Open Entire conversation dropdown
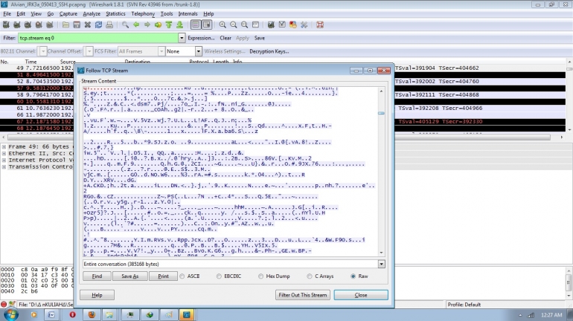This screenshot has height=321, width=573. (x=381, y=264)
